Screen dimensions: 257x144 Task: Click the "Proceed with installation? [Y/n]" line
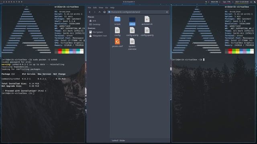24,91
